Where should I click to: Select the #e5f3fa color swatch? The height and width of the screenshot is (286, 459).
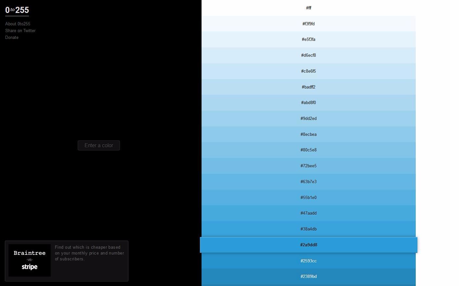pos(308,40)
